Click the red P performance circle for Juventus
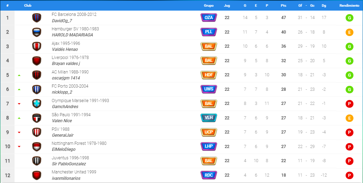 pos(349,161)
